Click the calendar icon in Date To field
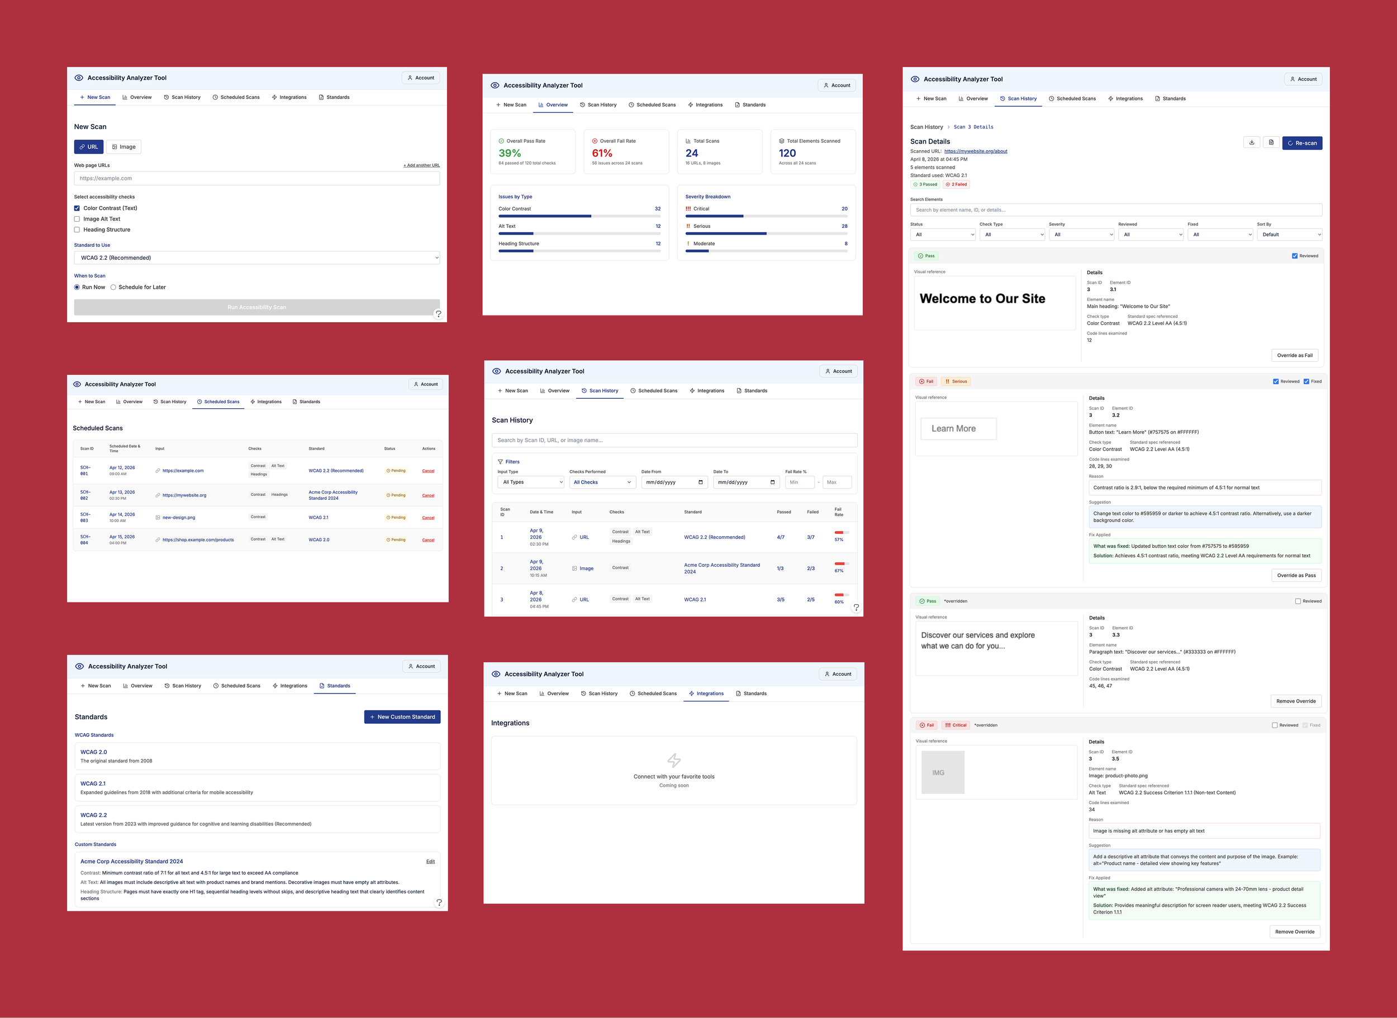 pyautogui.click(x=772, y=482)
